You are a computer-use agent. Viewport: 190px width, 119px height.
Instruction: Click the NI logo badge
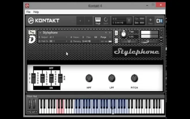[x=159, y=21]
